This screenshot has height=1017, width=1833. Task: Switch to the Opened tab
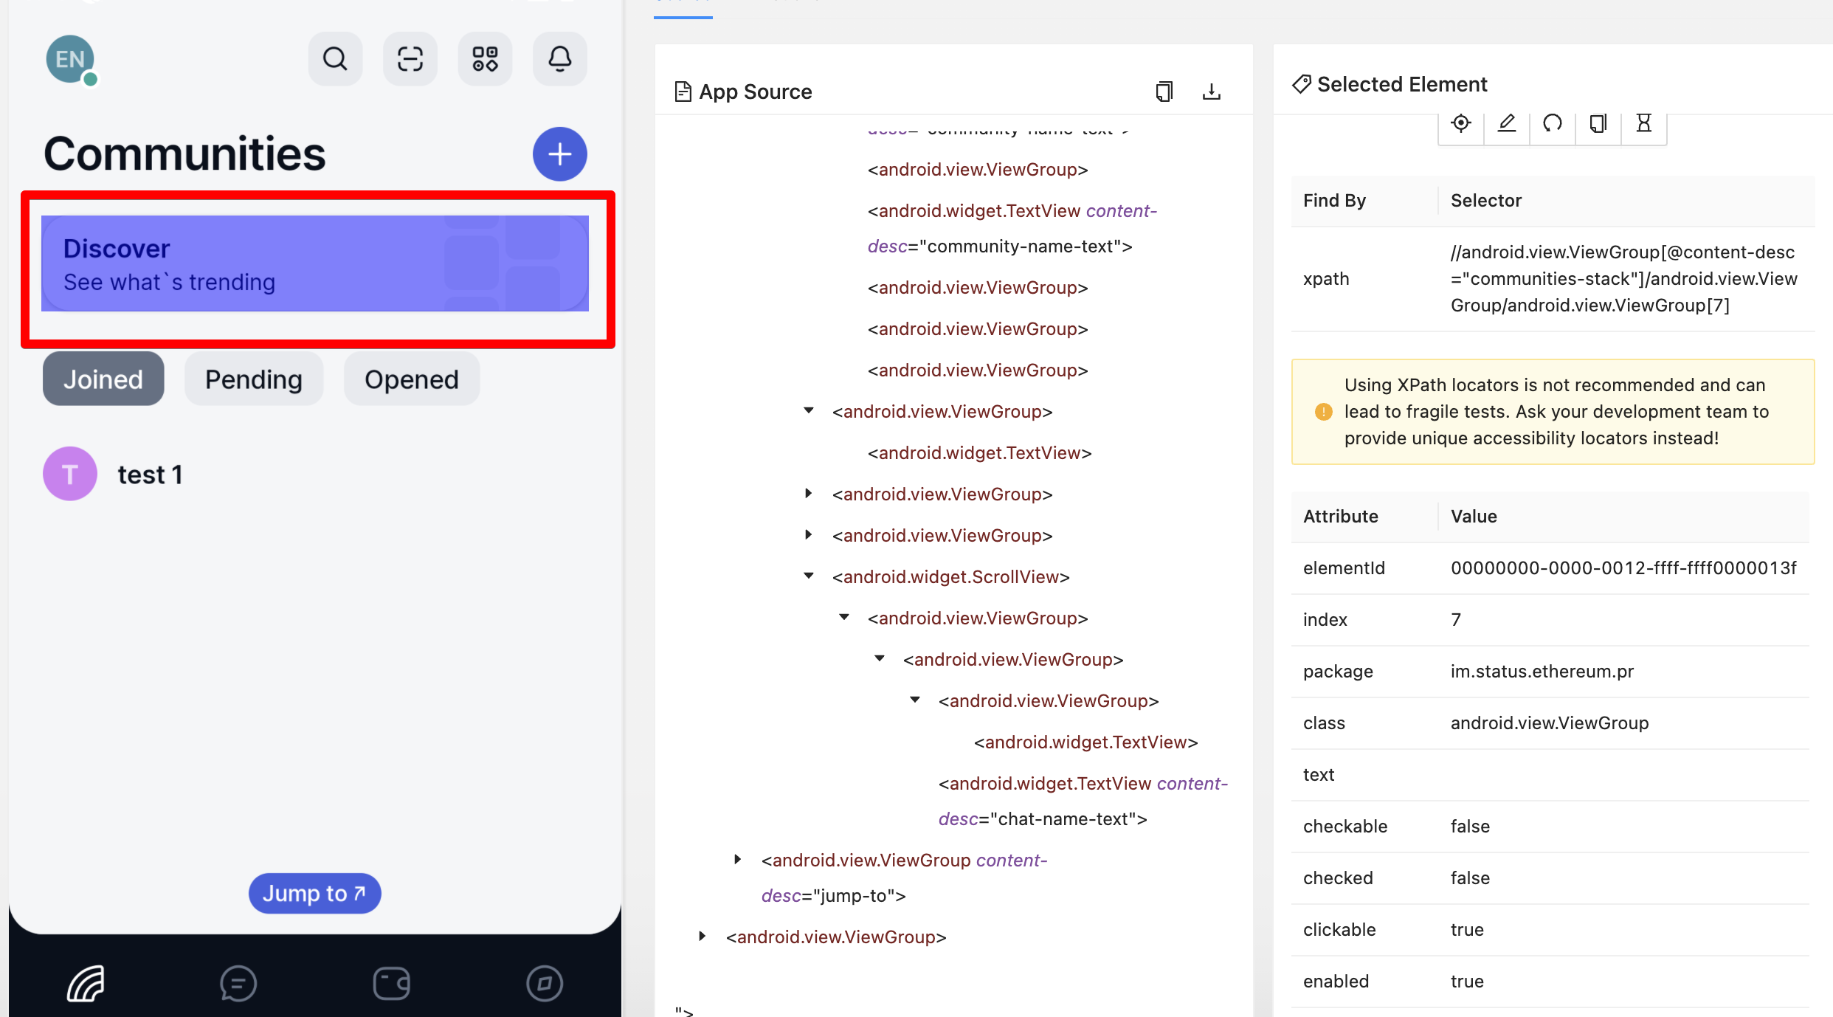click(x=411, y=379)
